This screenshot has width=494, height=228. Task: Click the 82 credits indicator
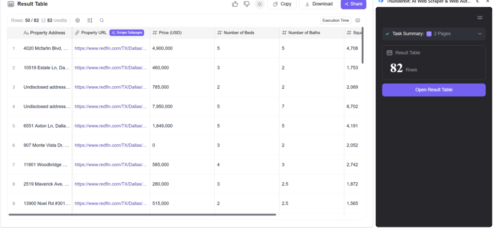54,20
